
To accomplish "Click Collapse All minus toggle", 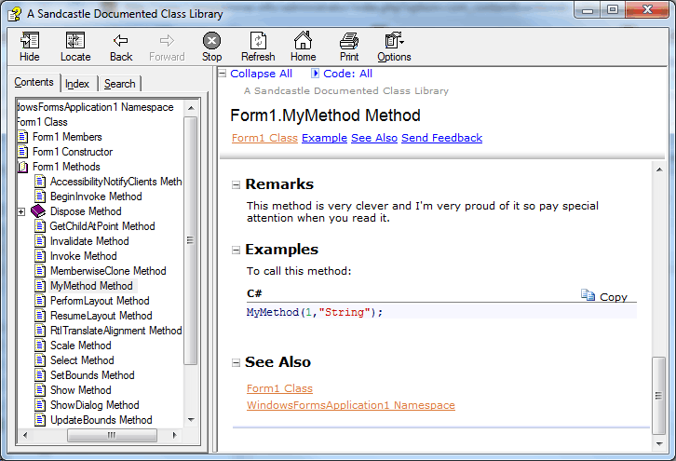I will pyautogui.click(x=223, y=74).
